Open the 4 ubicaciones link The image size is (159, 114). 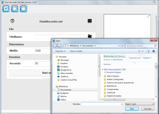point(117,60)
